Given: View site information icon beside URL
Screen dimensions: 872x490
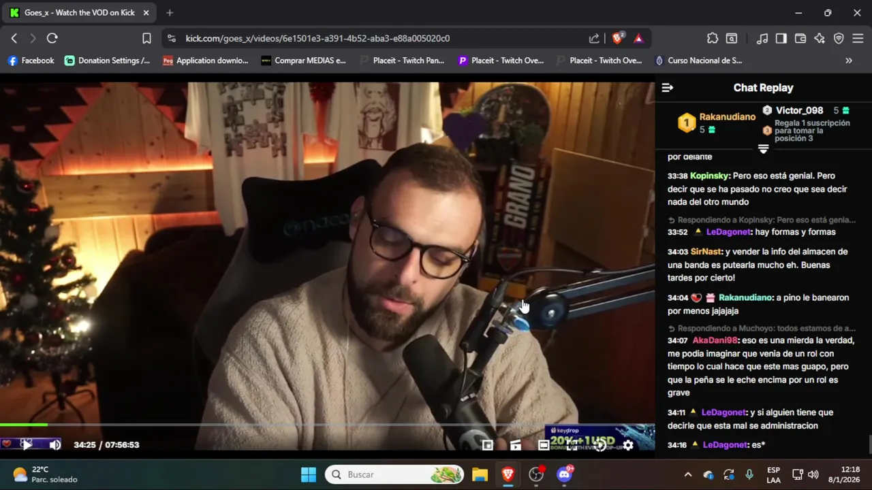Looking at the screenshot, I should (x=171, y=38).
